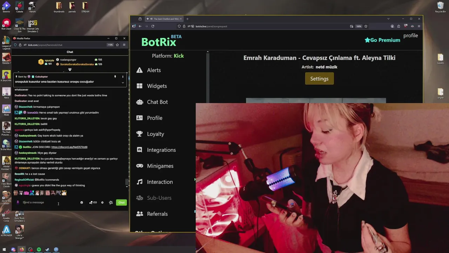Click the Go Premium link
Viewport: 449px width, 253px height.
pos(382,40)
